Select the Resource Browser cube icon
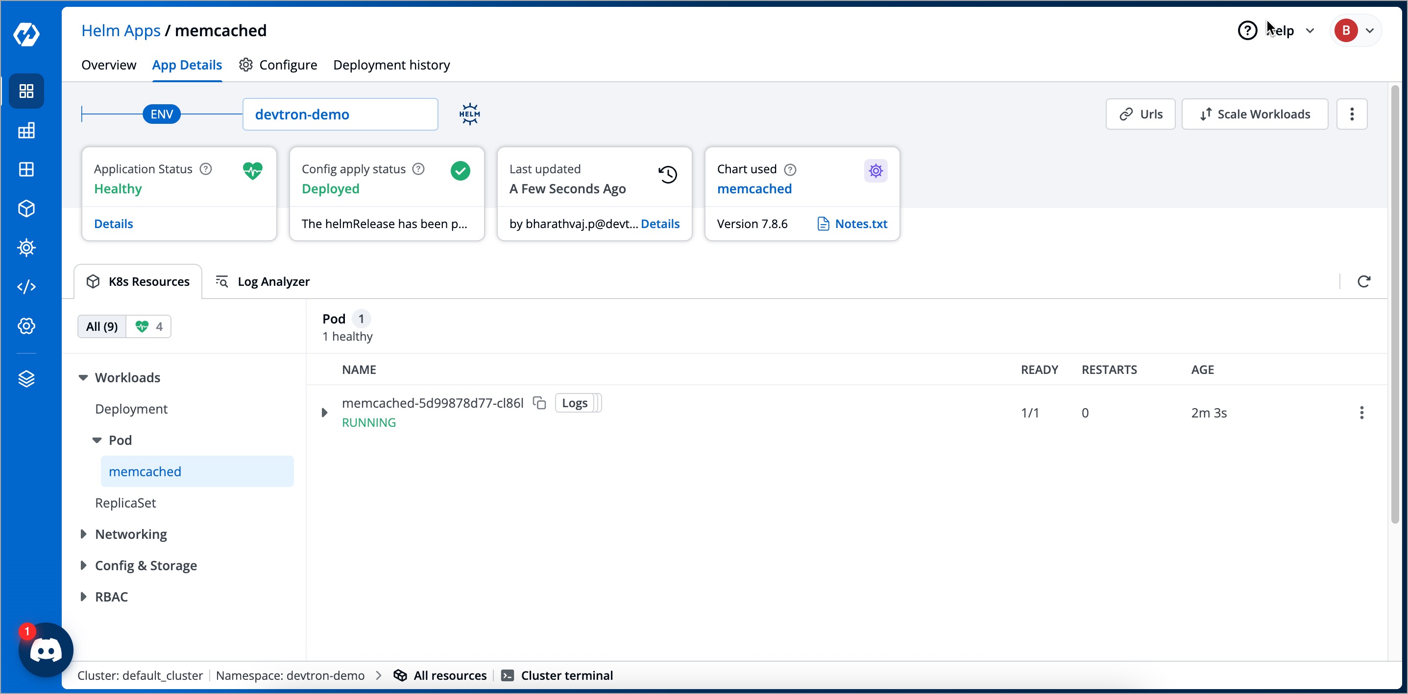 25,208
